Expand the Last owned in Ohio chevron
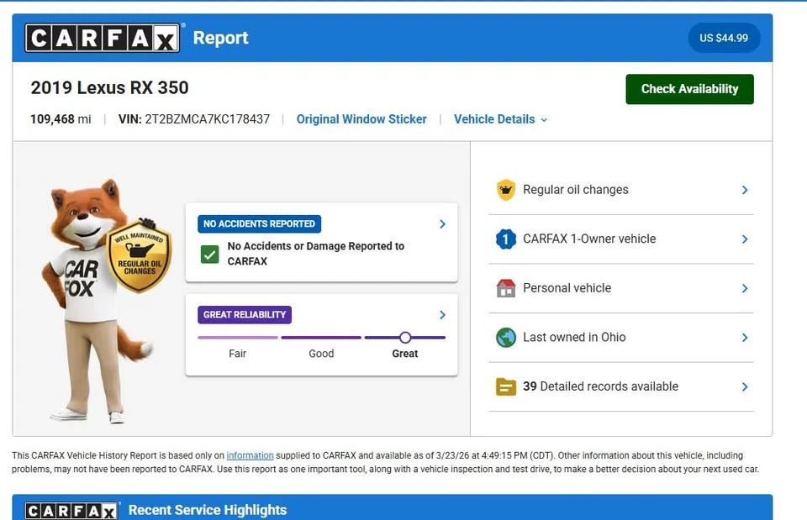The width and height of the screenshot is (807, 520). (745, 338)
